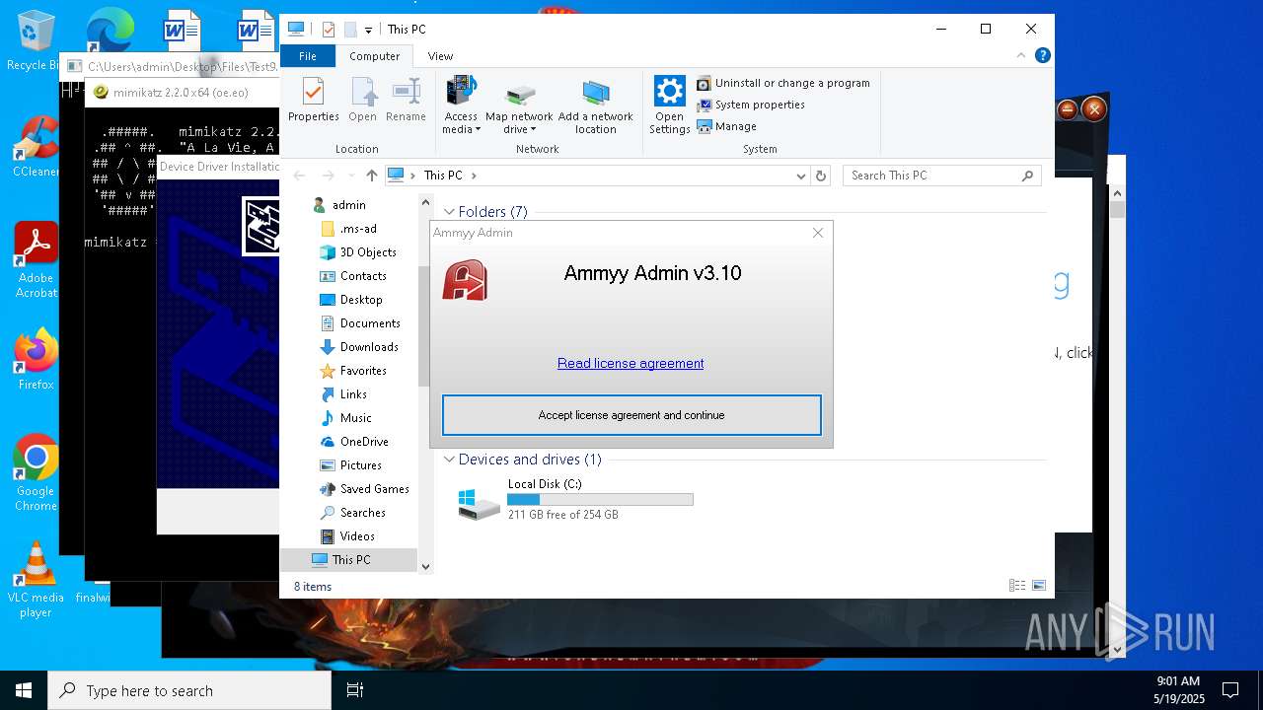Open CCleaner desktop shortcut

(36, 147)
